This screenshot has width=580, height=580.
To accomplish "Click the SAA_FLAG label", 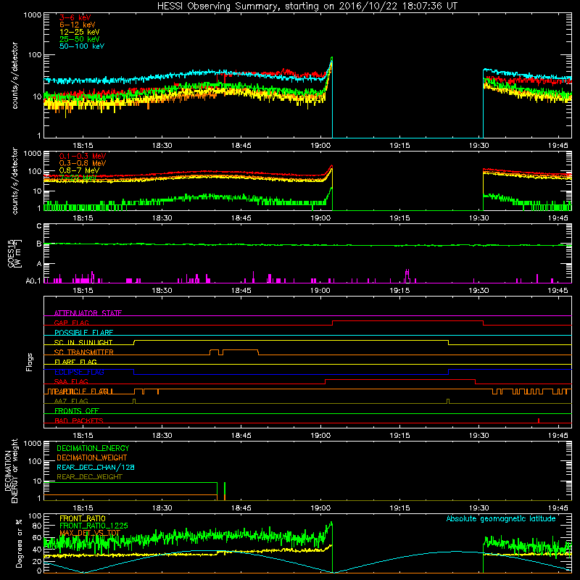I will [71, 381].
